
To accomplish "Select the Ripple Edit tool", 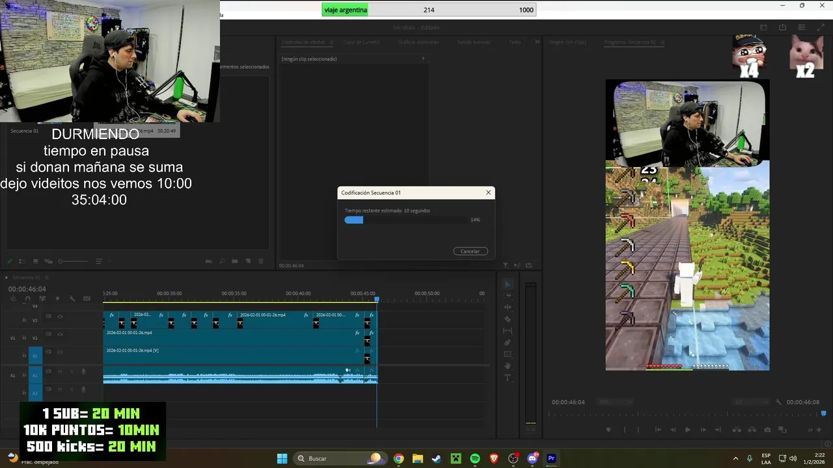I will point(508,307).
